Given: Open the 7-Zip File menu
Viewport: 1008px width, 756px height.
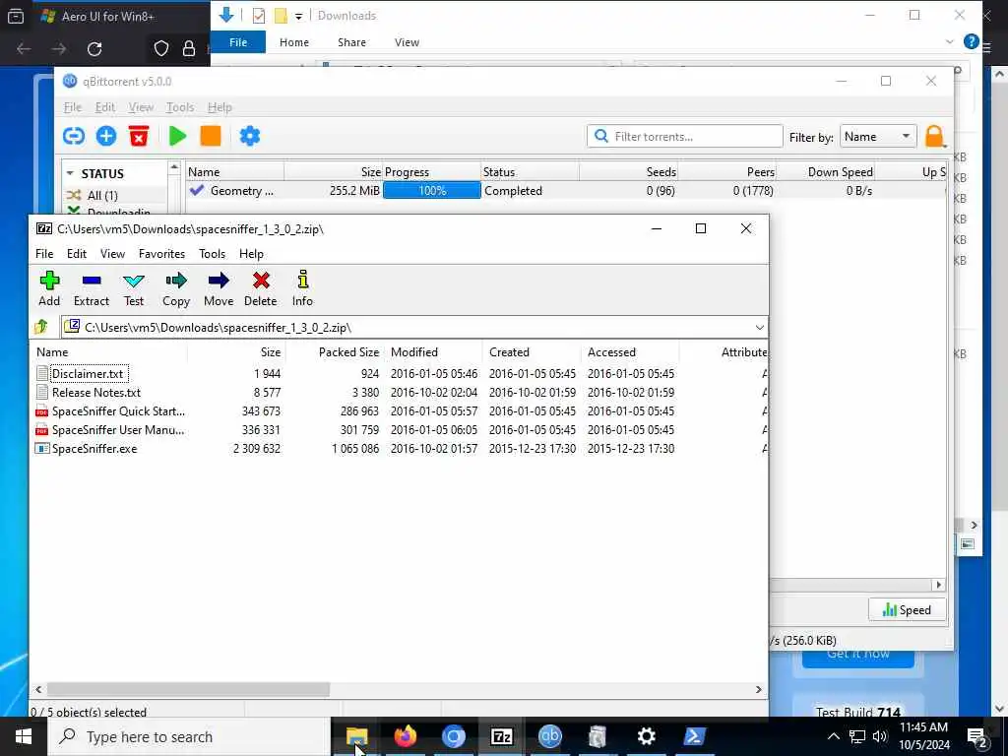Looking at the screenshot, I should point(44,254).
